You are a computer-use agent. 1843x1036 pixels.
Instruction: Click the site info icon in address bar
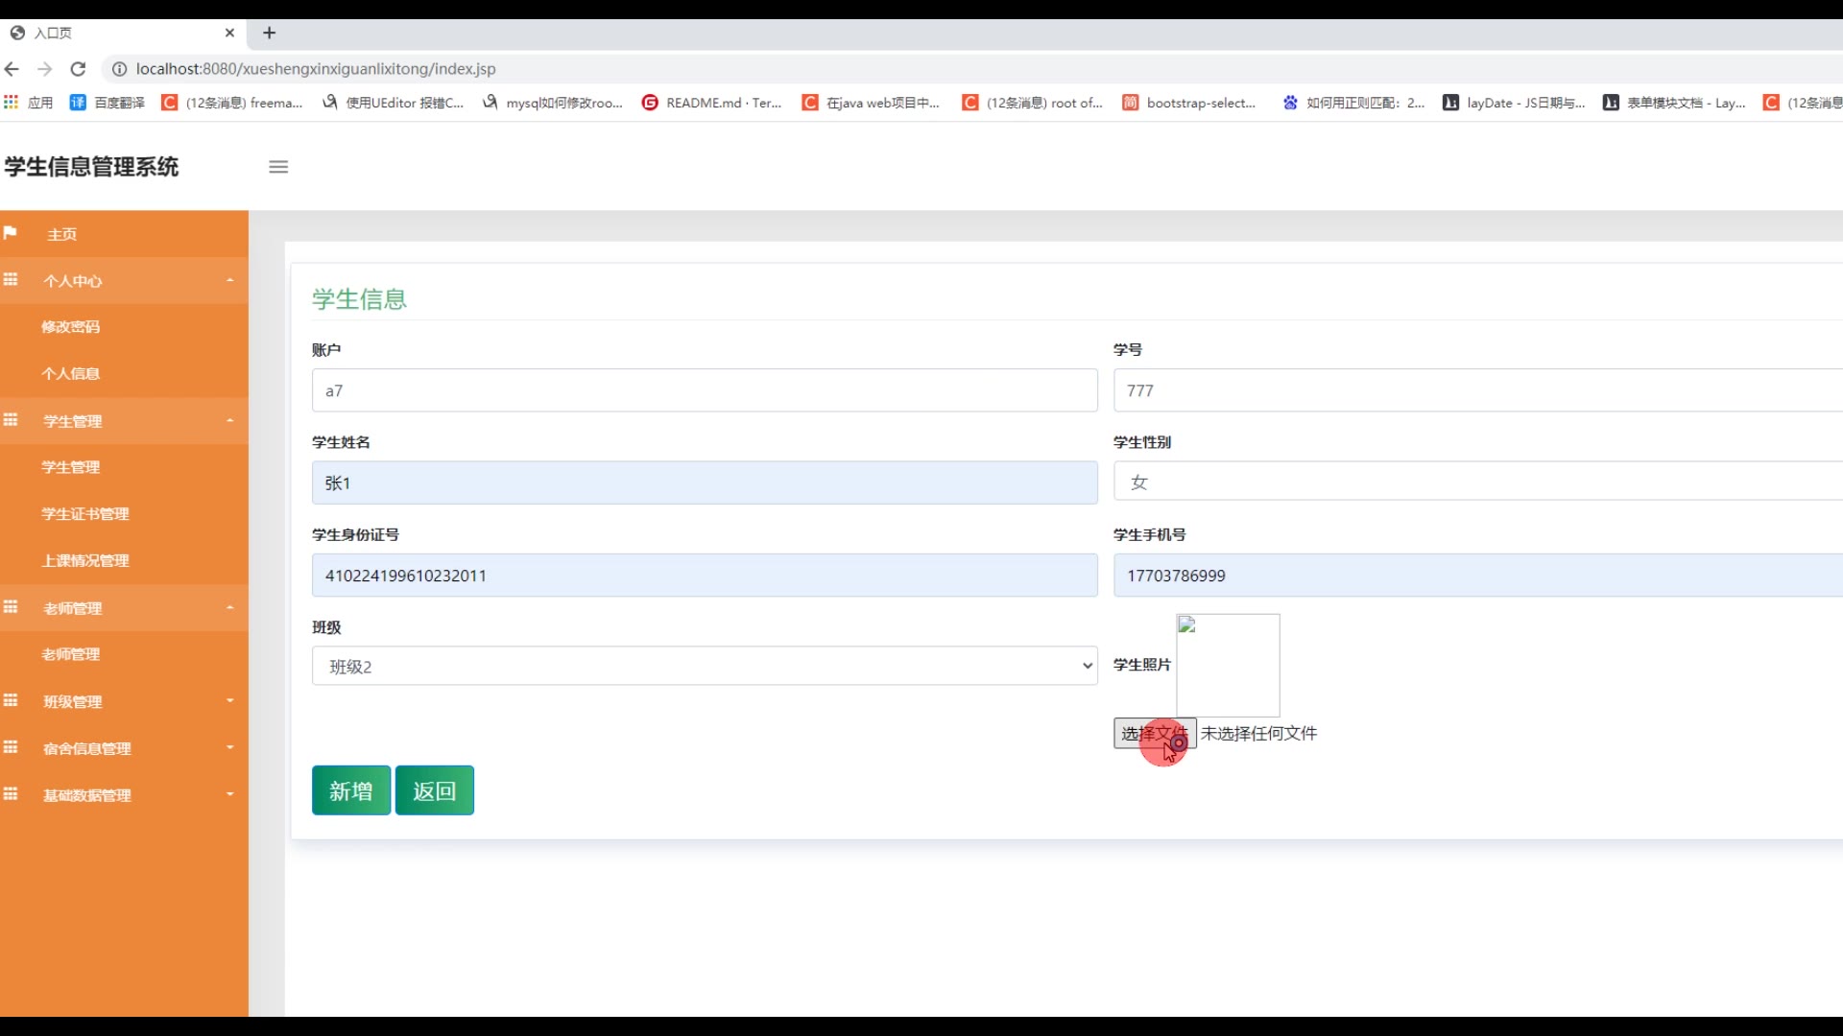point(119,69)
